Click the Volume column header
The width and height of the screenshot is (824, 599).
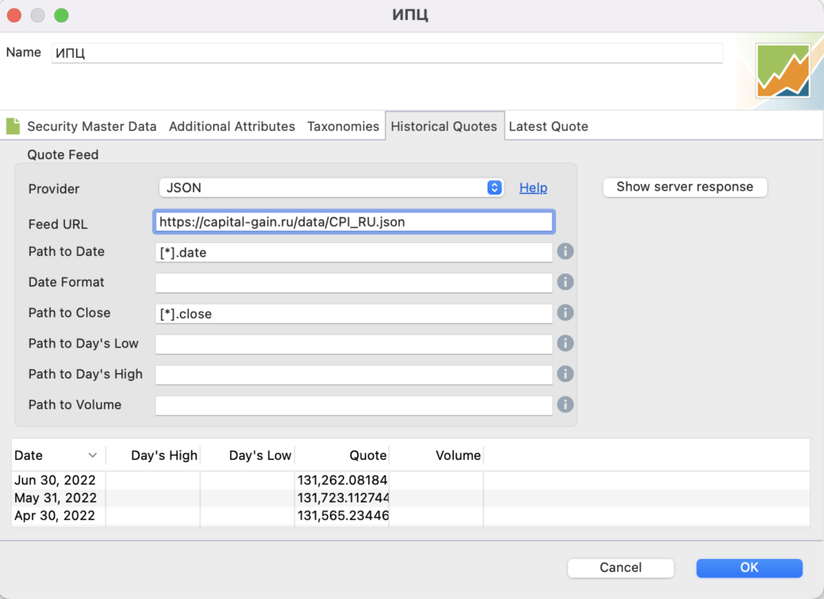click(436, 455)
